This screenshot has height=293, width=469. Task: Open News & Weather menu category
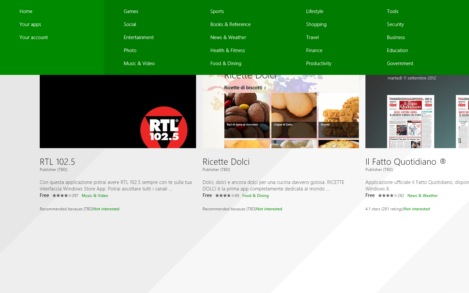click(228, 37)
